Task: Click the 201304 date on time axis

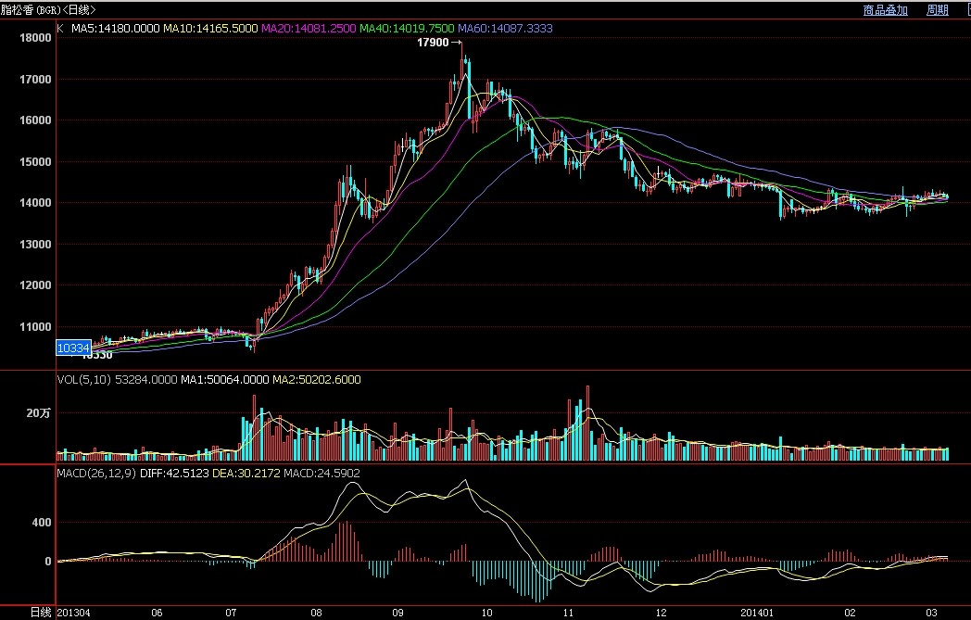Action: coord(75,613)
